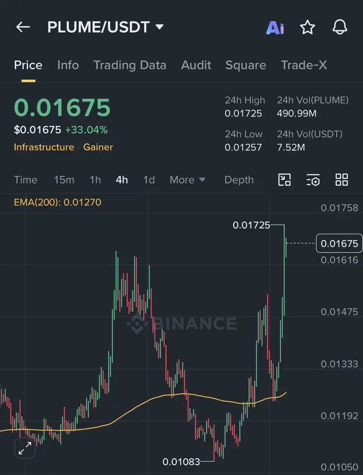Add PLUME/USDT to favorites with star
The width and height of the screenshot is (363, 475).
click(x=307, y=27)
